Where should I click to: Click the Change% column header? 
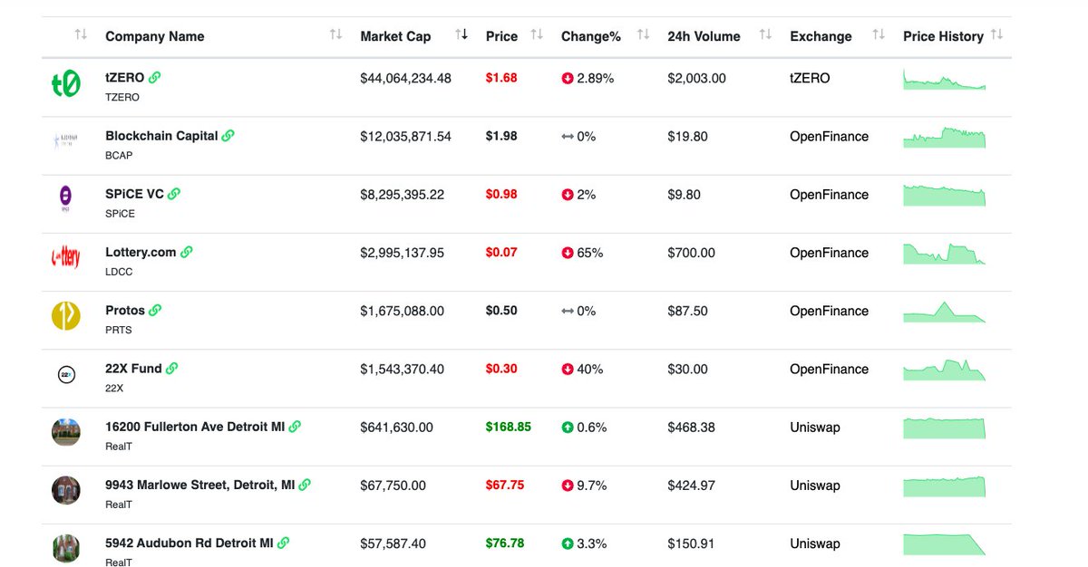(591, 36)
